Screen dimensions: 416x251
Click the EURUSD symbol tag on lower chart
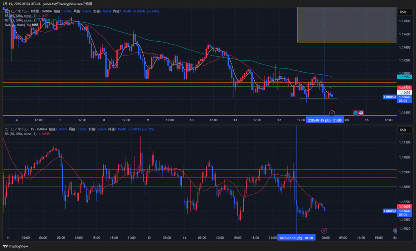(x=390, y=211)
